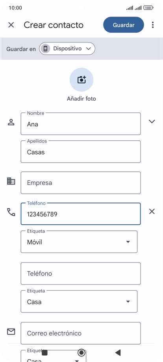Click the person icon beside Nombre
Image resolution: width=163 pixels, height=362 pixels.
[x=11, y=122]
